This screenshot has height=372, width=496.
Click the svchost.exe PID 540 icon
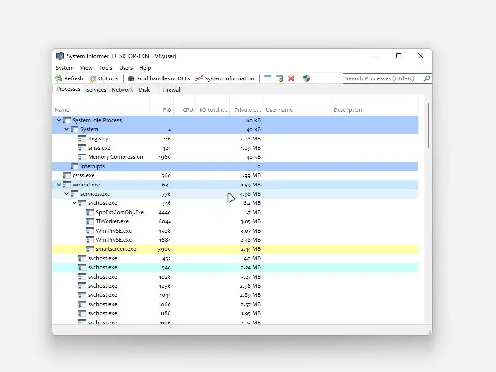click(82, 267)
